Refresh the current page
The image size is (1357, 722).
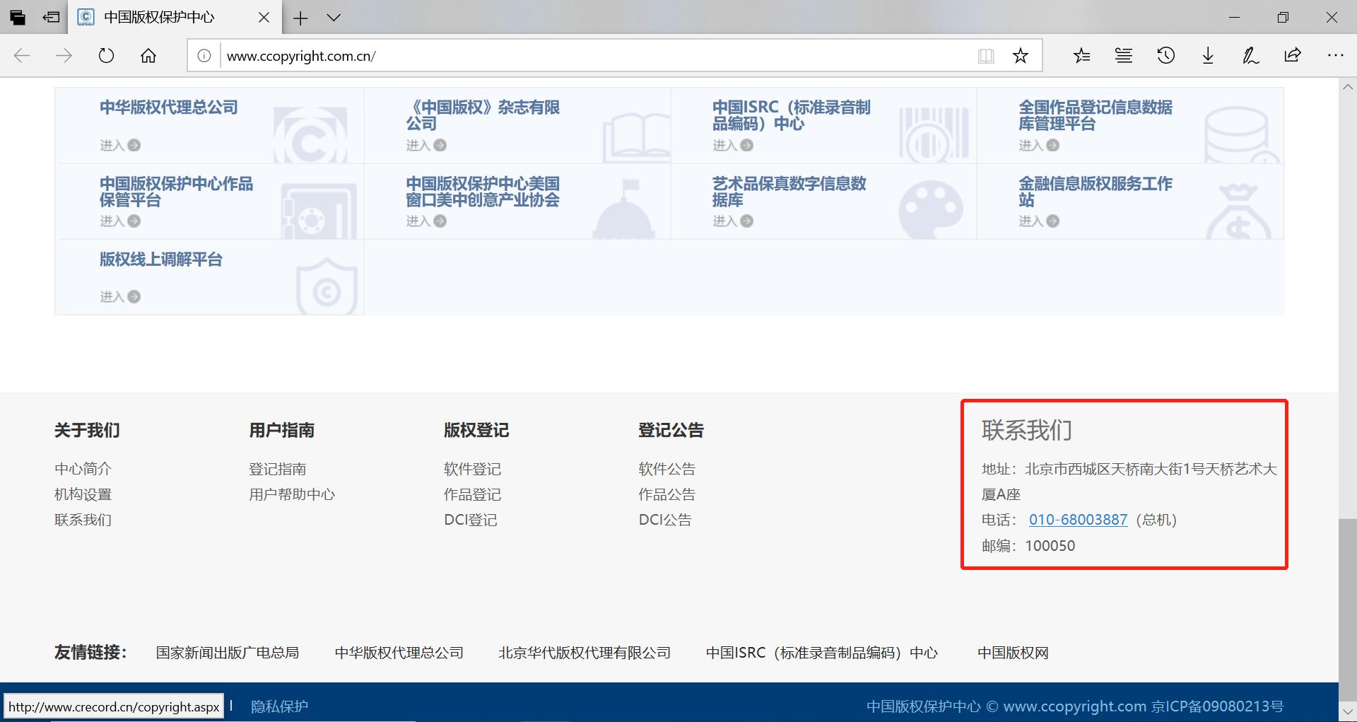click(105, 55)
